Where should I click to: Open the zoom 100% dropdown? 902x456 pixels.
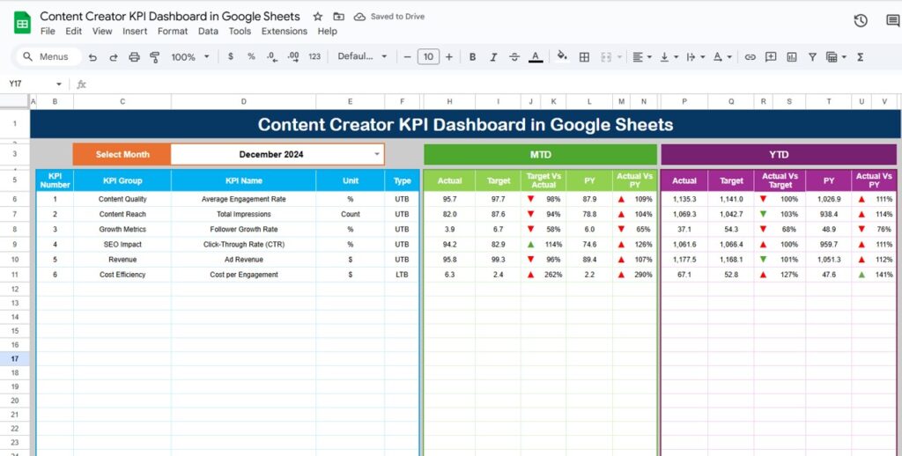click(x=190, y=57)
